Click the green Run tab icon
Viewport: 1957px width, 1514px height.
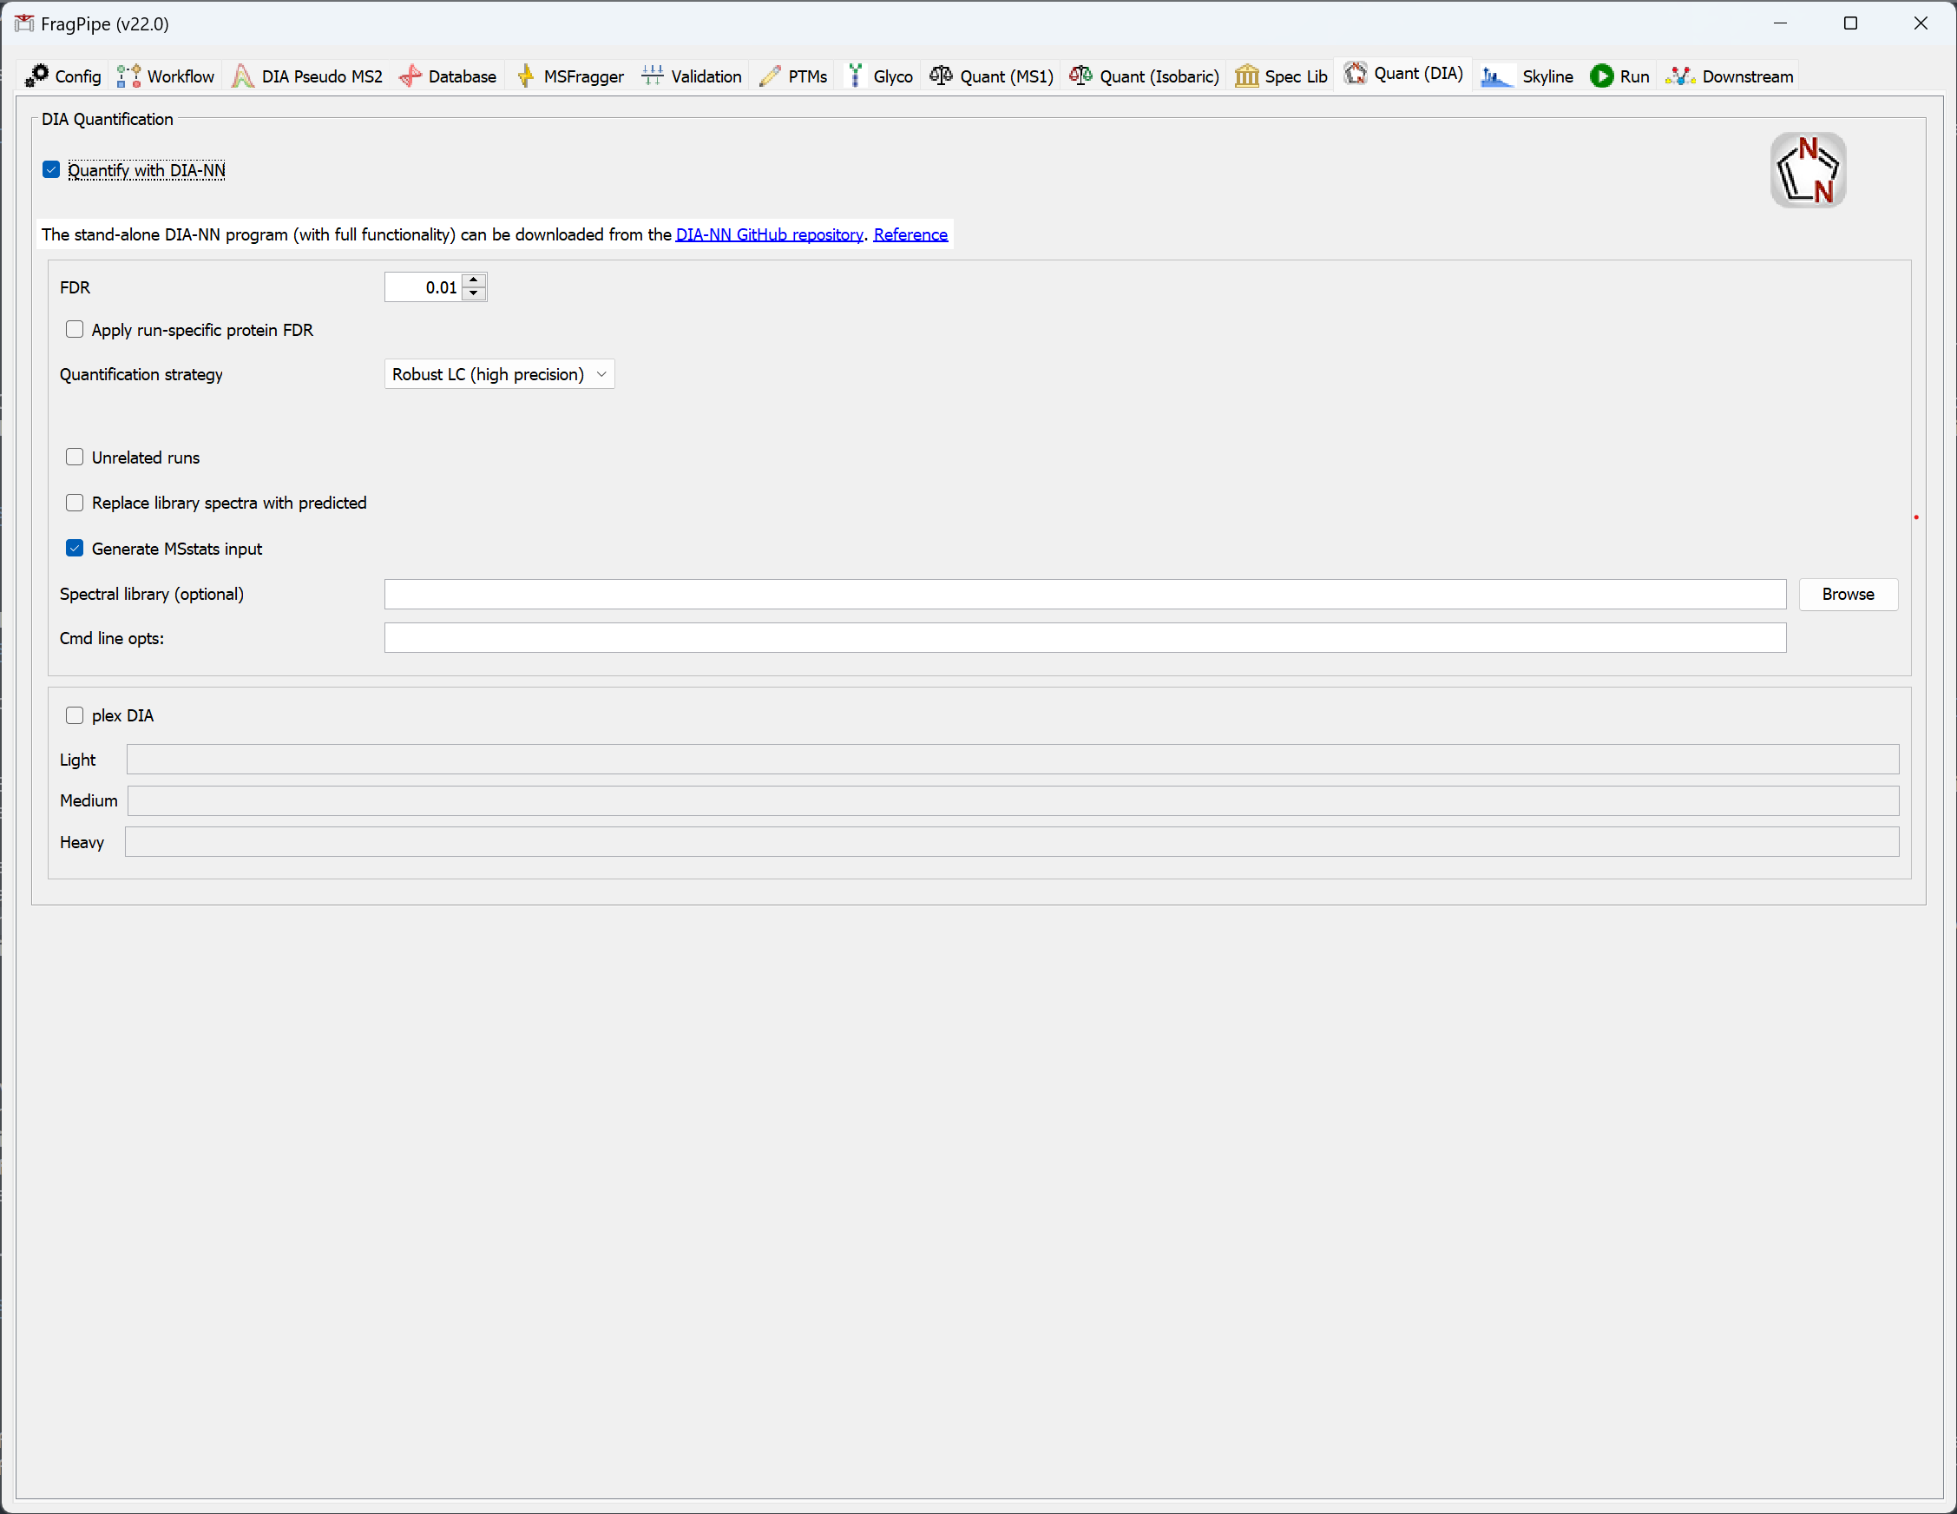click(x=1601, y=76)
